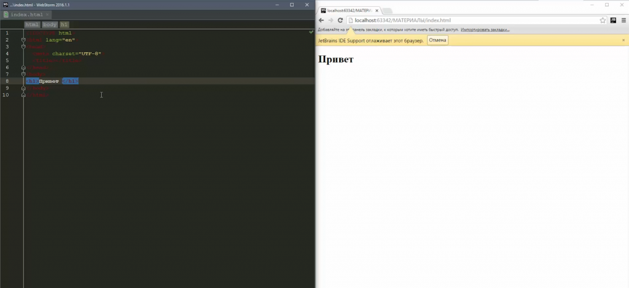629x288 pixels.
Task: Click the closing /h1 tag on line 8
Action: (x=70, y=81)
